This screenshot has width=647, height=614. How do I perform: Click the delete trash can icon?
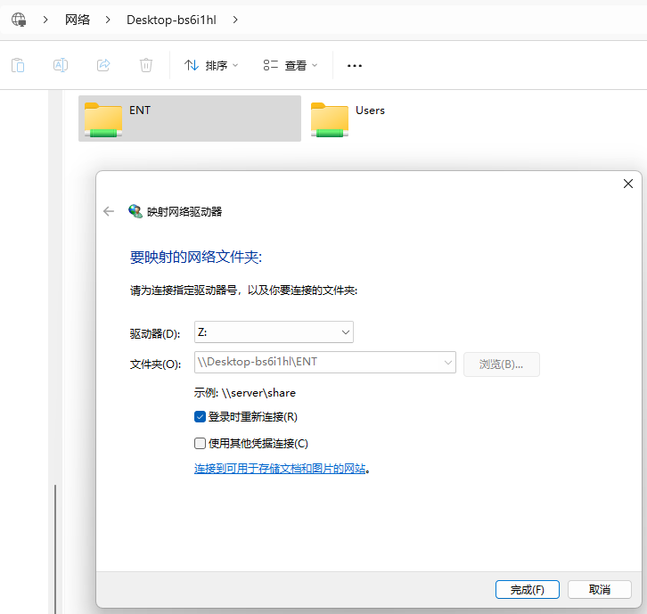[x=146, y=65]
